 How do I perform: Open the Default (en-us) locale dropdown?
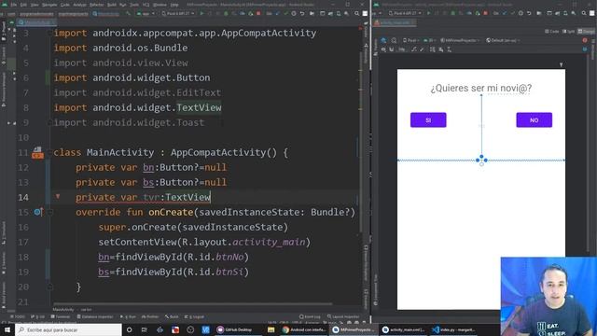pyautogui.click(x=503, y=40)
